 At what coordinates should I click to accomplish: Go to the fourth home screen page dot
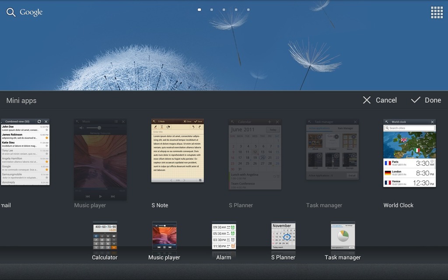[236, 10]
